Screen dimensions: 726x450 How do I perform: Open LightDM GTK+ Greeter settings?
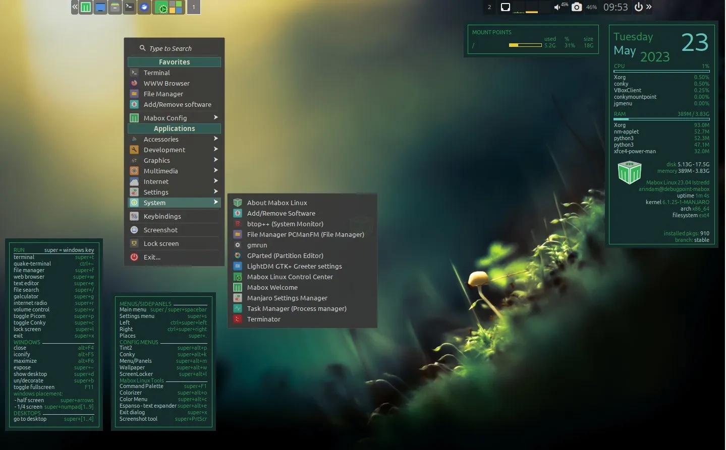(x=295, y=266)
